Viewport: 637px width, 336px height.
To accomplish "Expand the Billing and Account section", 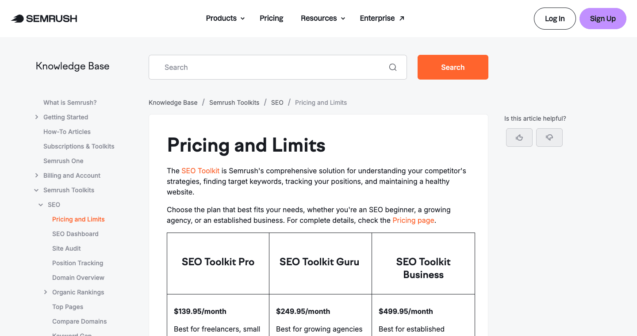I will (x=37, y=175).
